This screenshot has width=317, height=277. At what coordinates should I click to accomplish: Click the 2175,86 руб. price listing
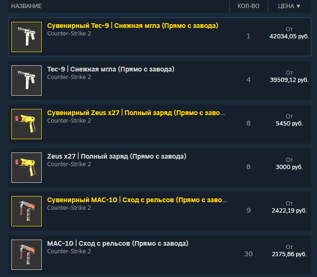coord(289,254)
